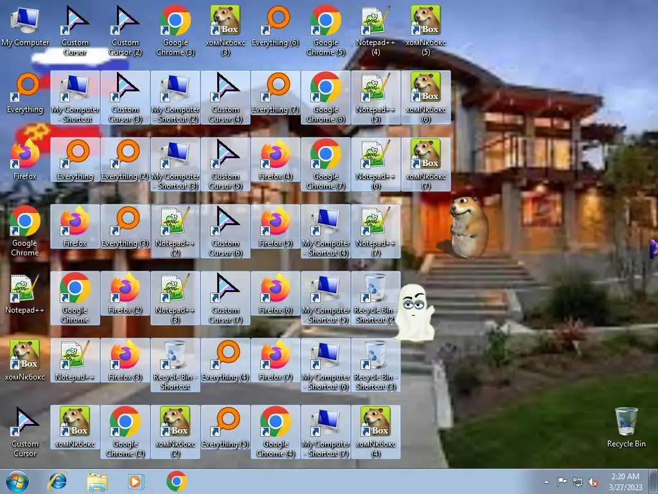
Task: Click the Notepad++ (5) shortcut
Action: pyautogui.click(x=375, y=98)
